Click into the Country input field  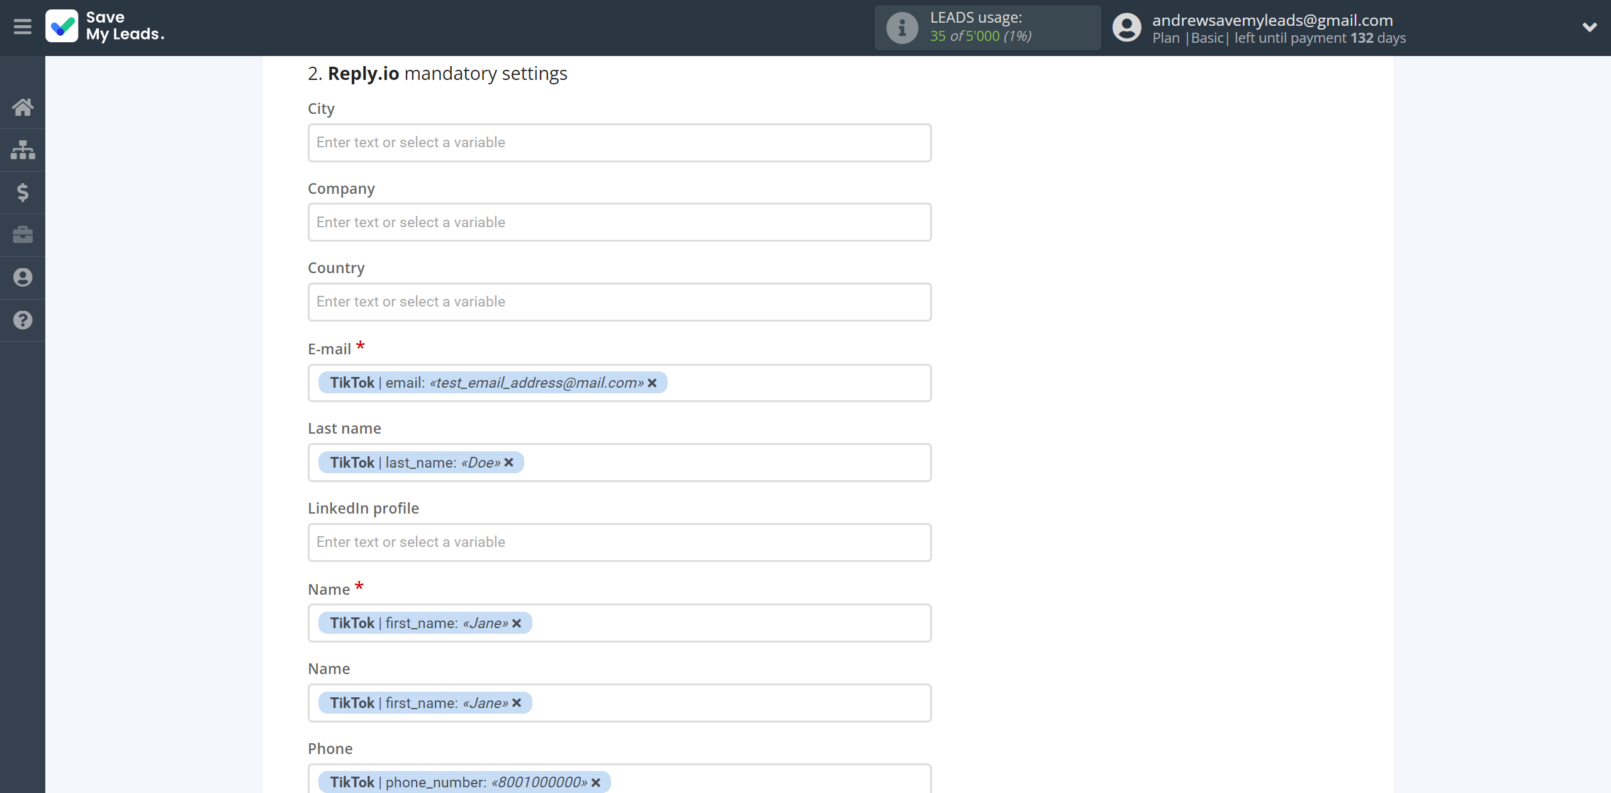[x=619, y=302]
